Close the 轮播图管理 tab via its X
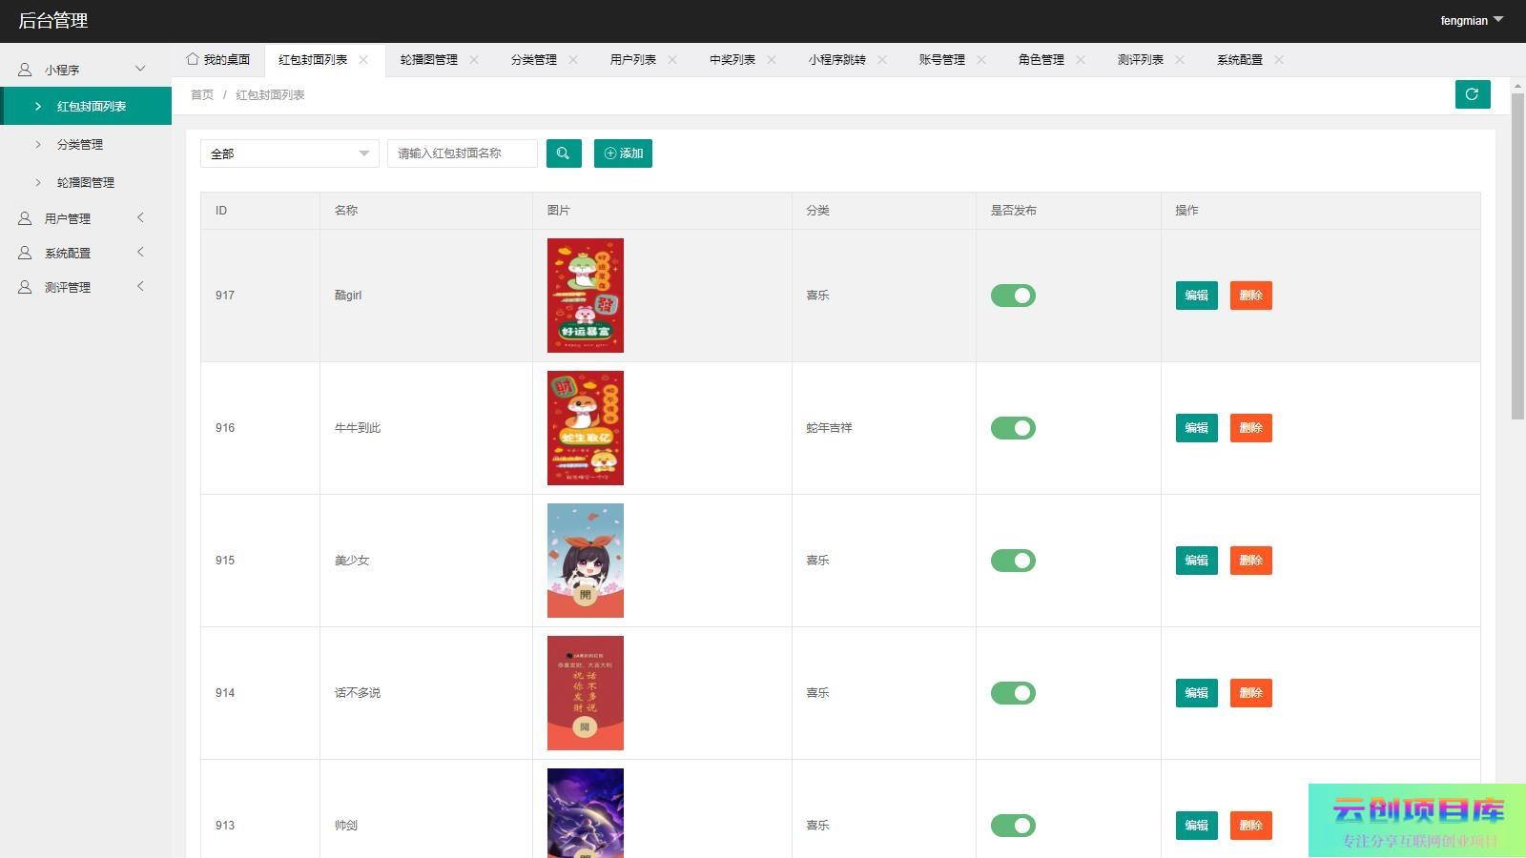This screenshot has height=858, width=1526. (x=474, y=60)
